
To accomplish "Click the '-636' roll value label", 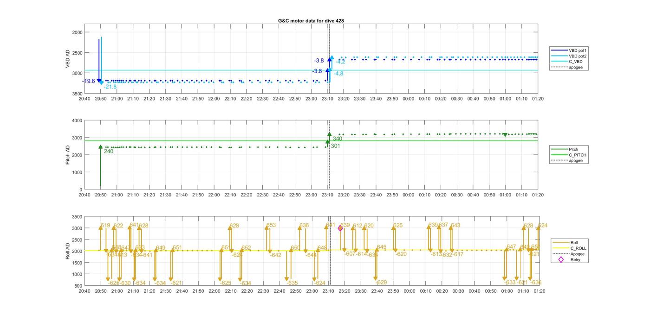I will (x=535, y=283).
